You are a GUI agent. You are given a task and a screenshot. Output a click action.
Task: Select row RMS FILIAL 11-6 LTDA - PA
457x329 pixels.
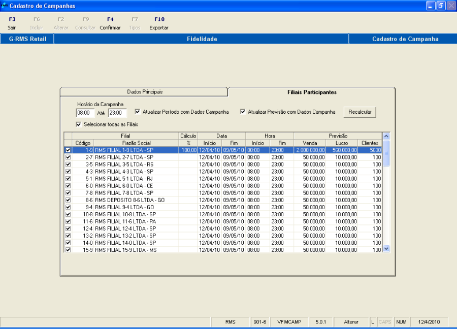pyautogui.click(x=223, y=221)
